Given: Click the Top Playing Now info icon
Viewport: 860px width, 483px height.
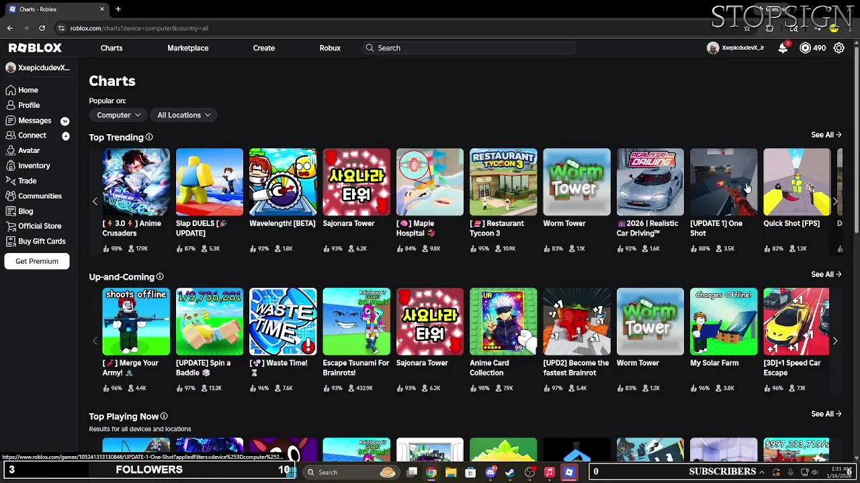Looking at the screenshot, I should 164,417.
